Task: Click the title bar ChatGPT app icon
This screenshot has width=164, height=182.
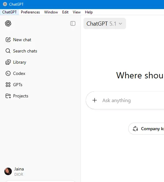Action: 5,4
